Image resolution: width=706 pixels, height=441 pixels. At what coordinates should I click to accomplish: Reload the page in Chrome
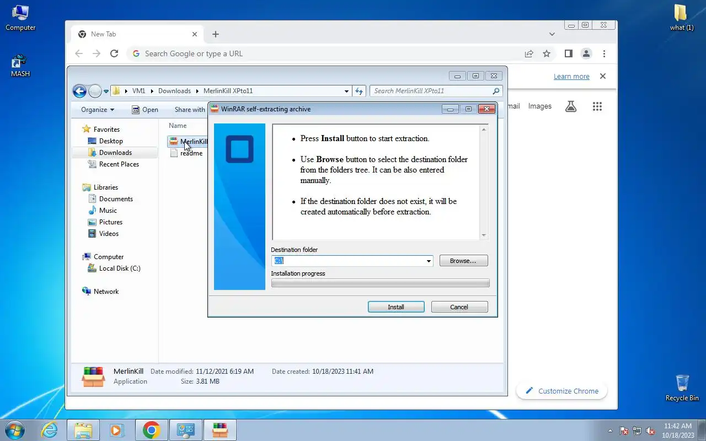[114, 53]
